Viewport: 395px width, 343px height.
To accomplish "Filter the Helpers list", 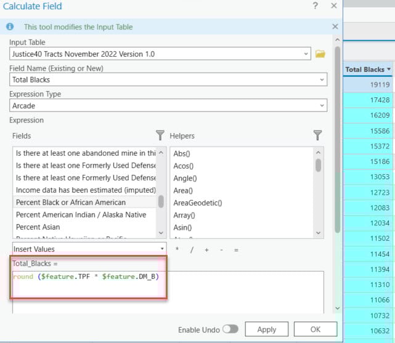I will click(x=317, y=135).
